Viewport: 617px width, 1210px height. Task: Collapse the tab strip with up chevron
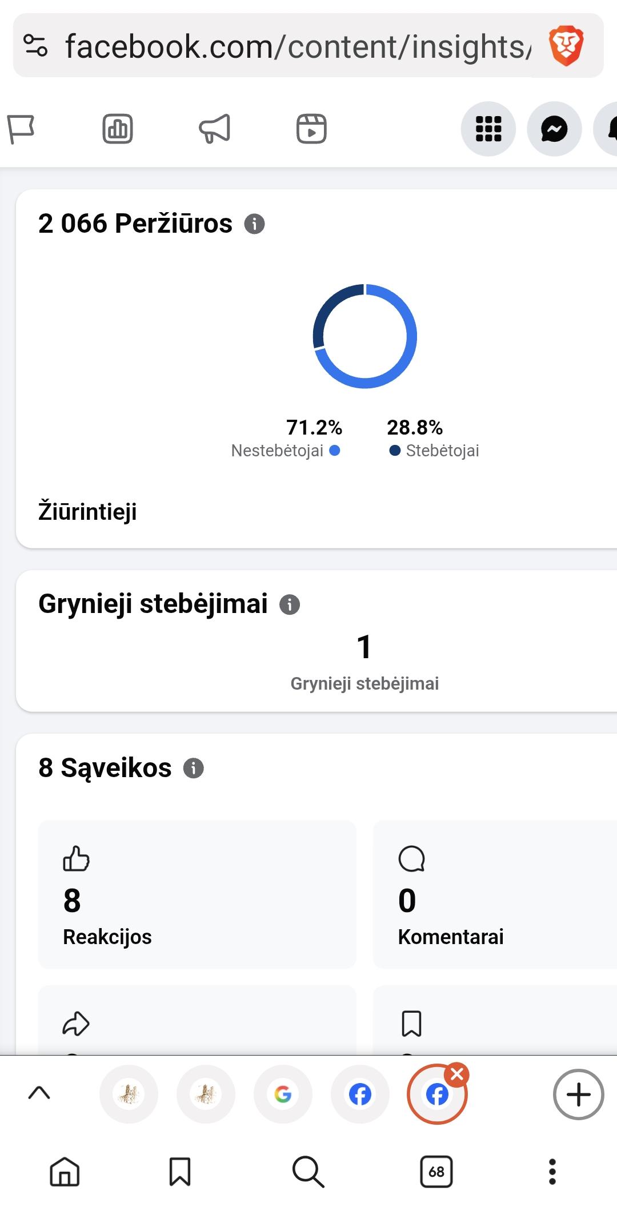click(x=39, y=1093)
